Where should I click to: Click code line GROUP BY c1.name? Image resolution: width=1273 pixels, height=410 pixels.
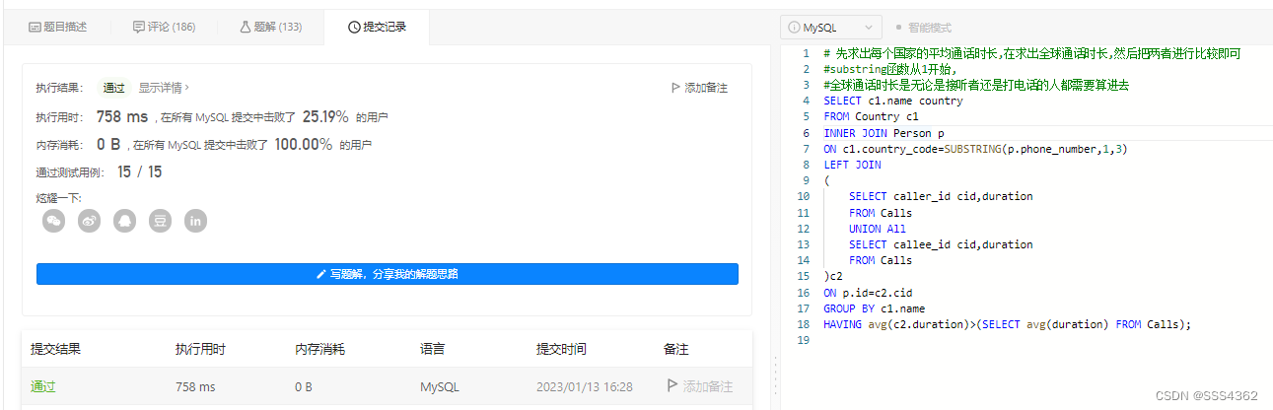[874, 308]
